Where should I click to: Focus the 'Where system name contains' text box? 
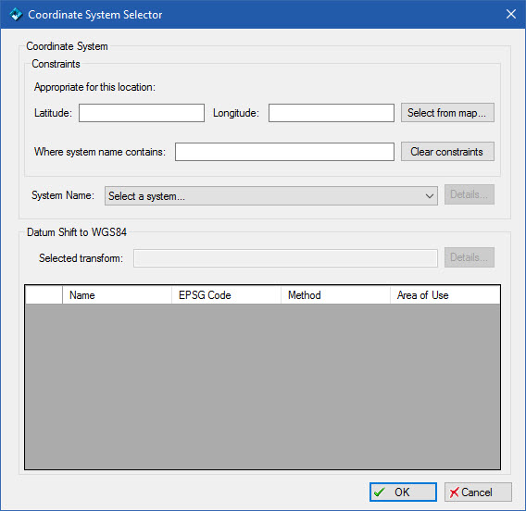[x=284, y=152]
